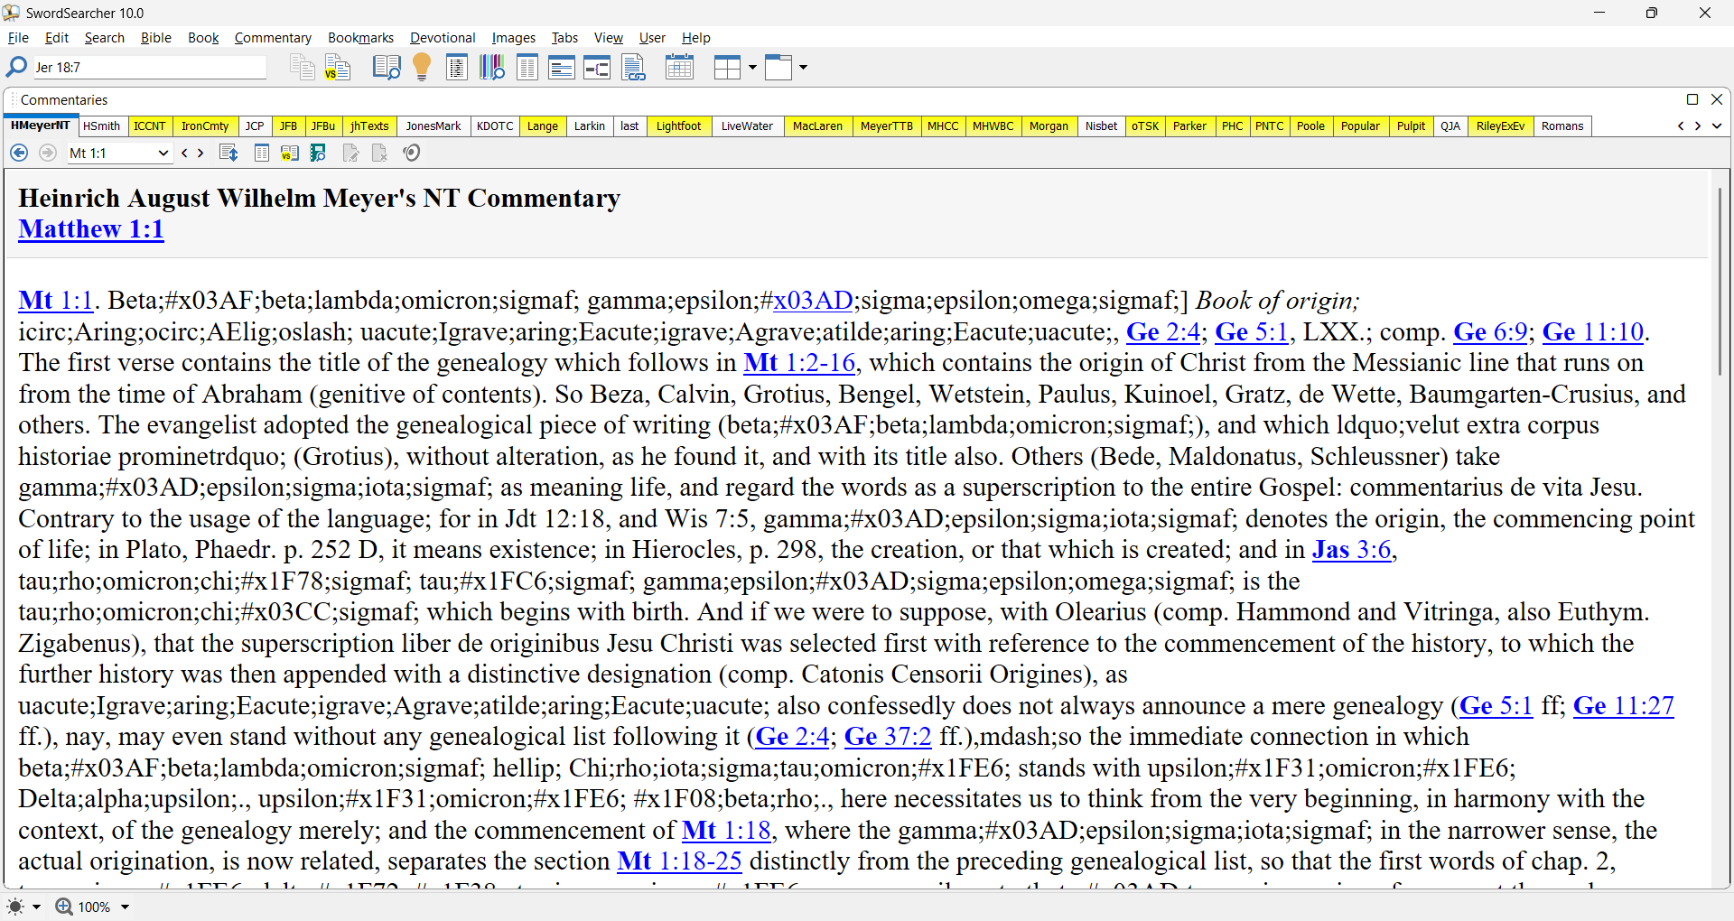This screenshot has width=1734, height=921.
Task: Select the Romans commentary tab
Action: coord(1562,126)
